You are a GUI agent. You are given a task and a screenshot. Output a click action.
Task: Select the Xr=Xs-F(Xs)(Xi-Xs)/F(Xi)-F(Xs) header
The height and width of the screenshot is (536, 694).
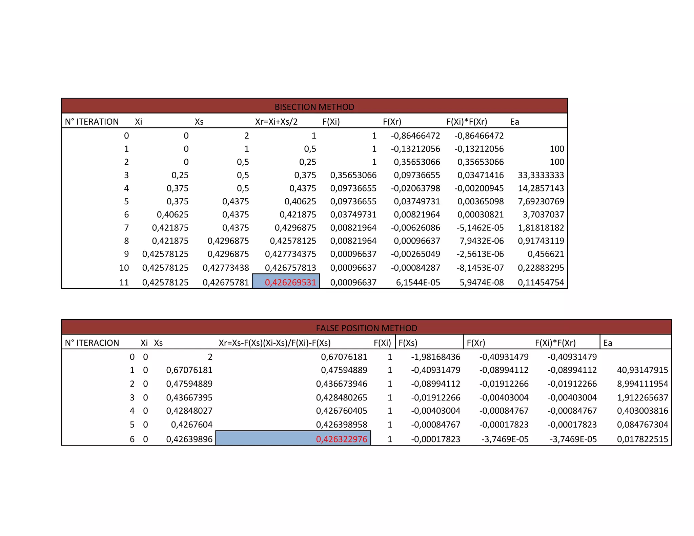pyautogui.click(x=274, y=343)
